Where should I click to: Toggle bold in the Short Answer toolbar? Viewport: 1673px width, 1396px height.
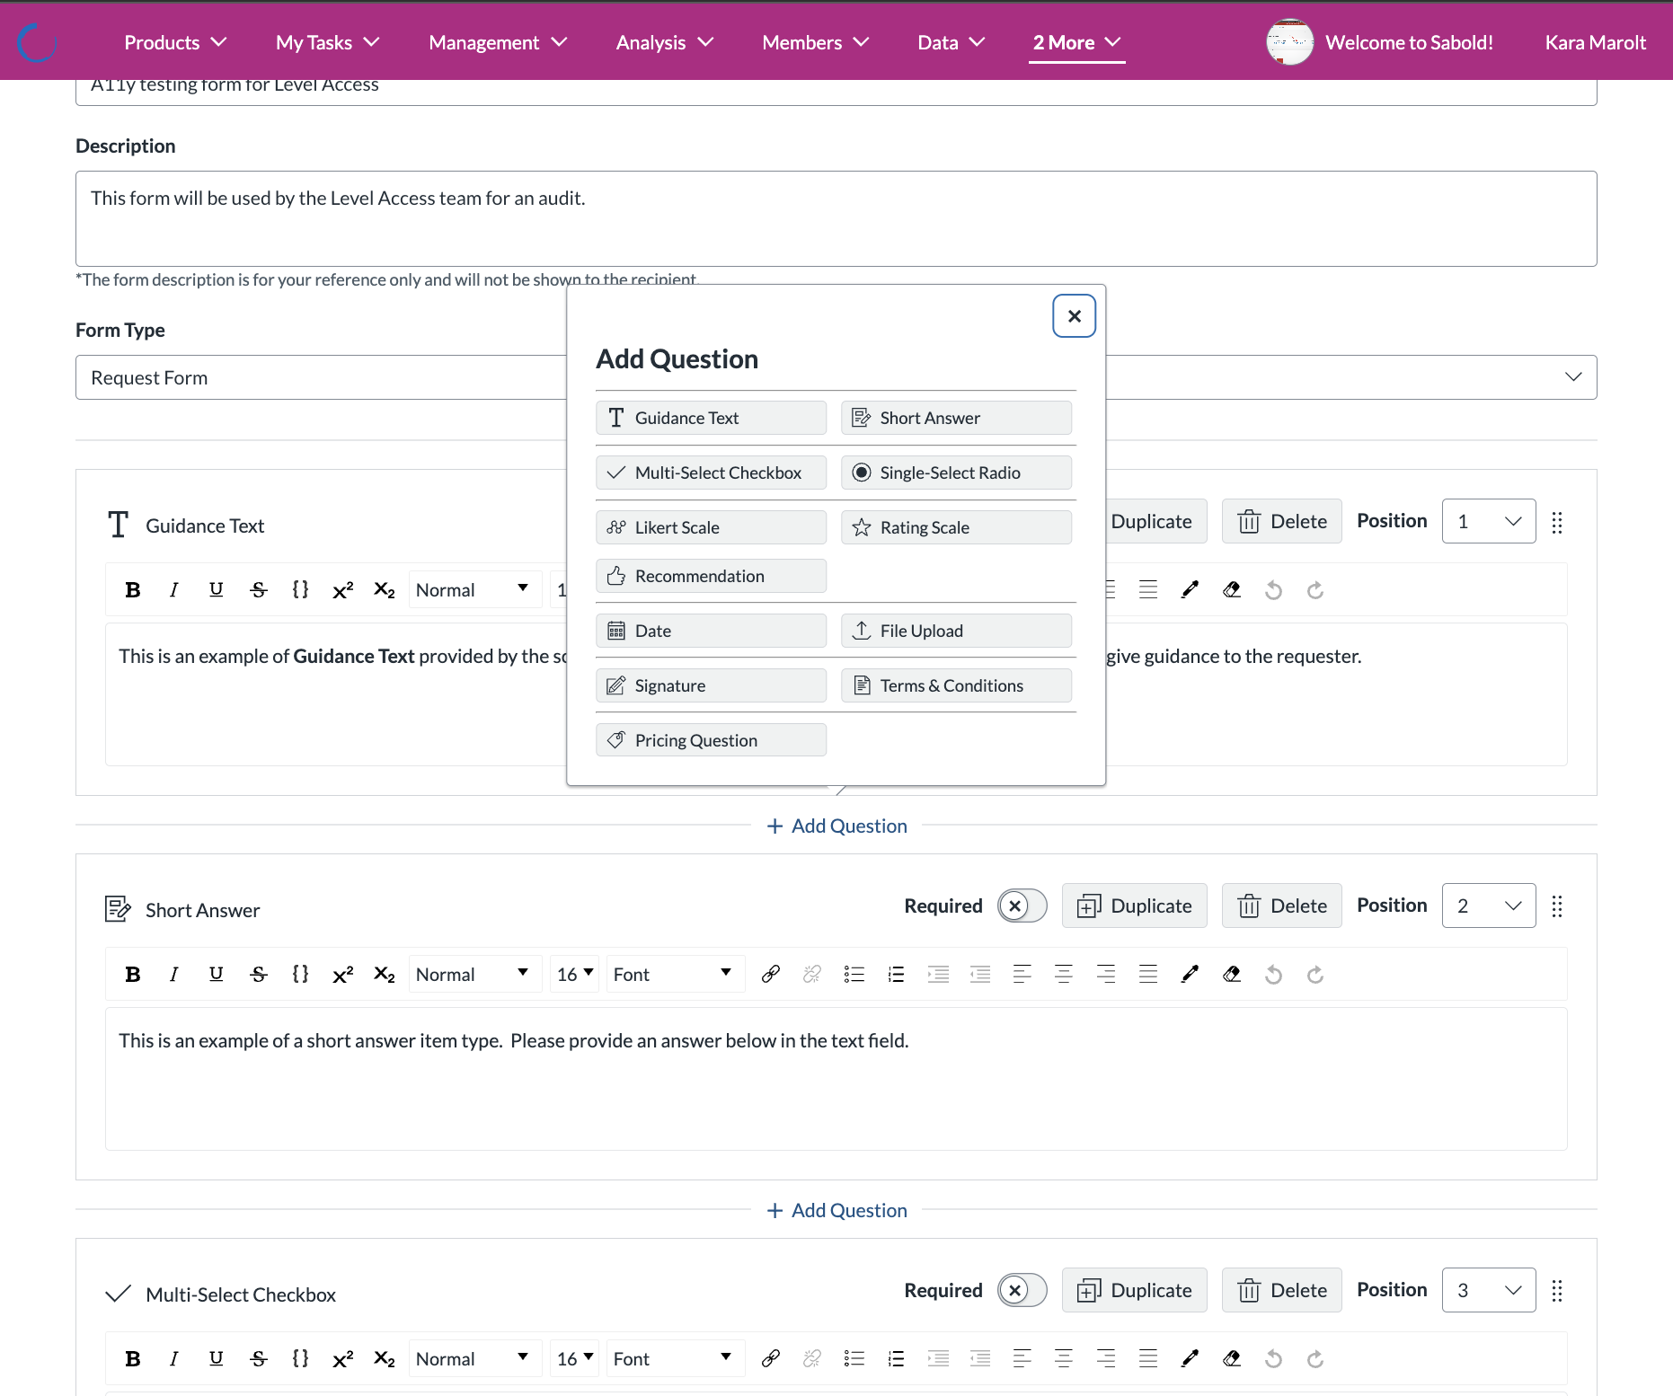133,975
